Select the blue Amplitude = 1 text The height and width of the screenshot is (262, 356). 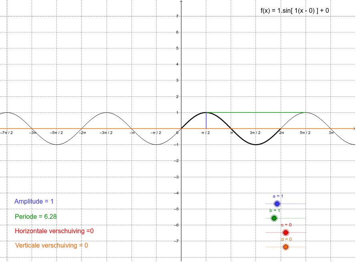point(34,201)
